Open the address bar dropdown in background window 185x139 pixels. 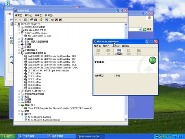point(140,29)
